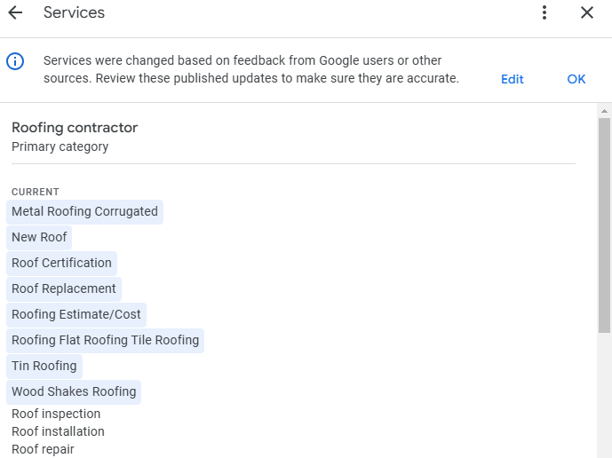Click the Tin Roofing chip

point(44,367)
